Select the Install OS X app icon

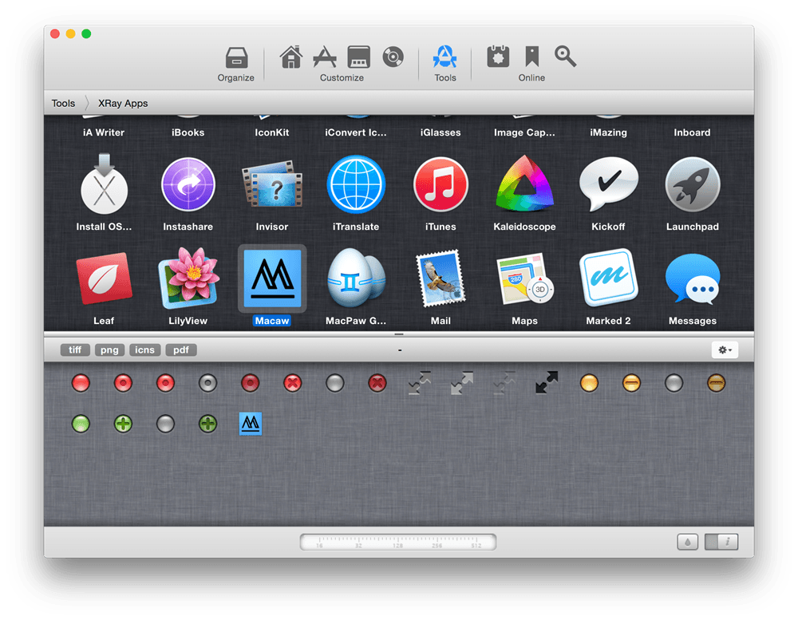[x=104, y=184]
